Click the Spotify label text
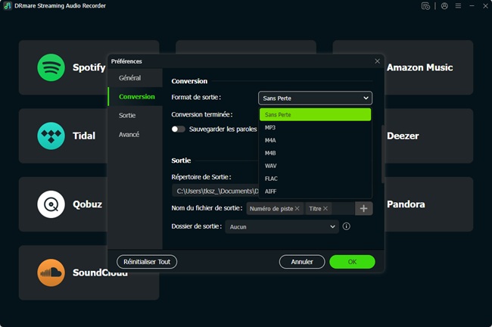This screenshot has height=327, width=492. coord(89,67)
